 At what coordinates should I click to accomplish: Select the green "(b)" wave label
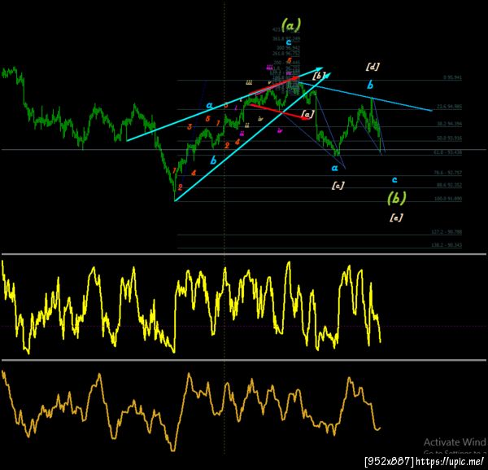point(397,198)
